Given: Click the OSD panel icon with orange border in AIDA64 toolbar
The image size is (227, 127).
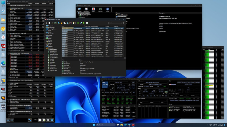Looking at the screenshot, I should tap(70, 23).
